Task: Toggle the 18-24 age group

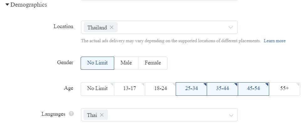Action: coord(161,89)
